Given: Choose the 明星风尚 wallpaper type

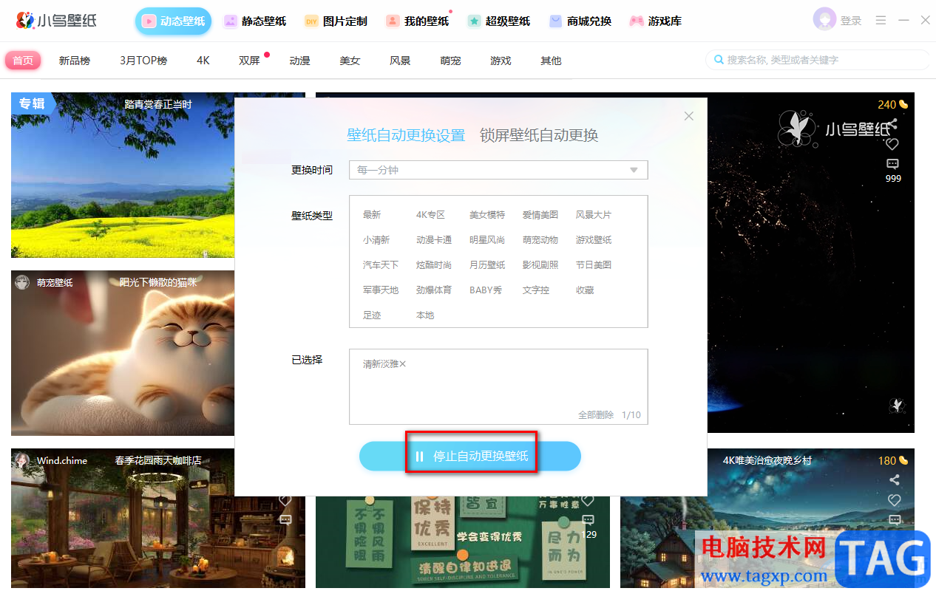Looking at the screenshot, I should click(x=487, y=240).
